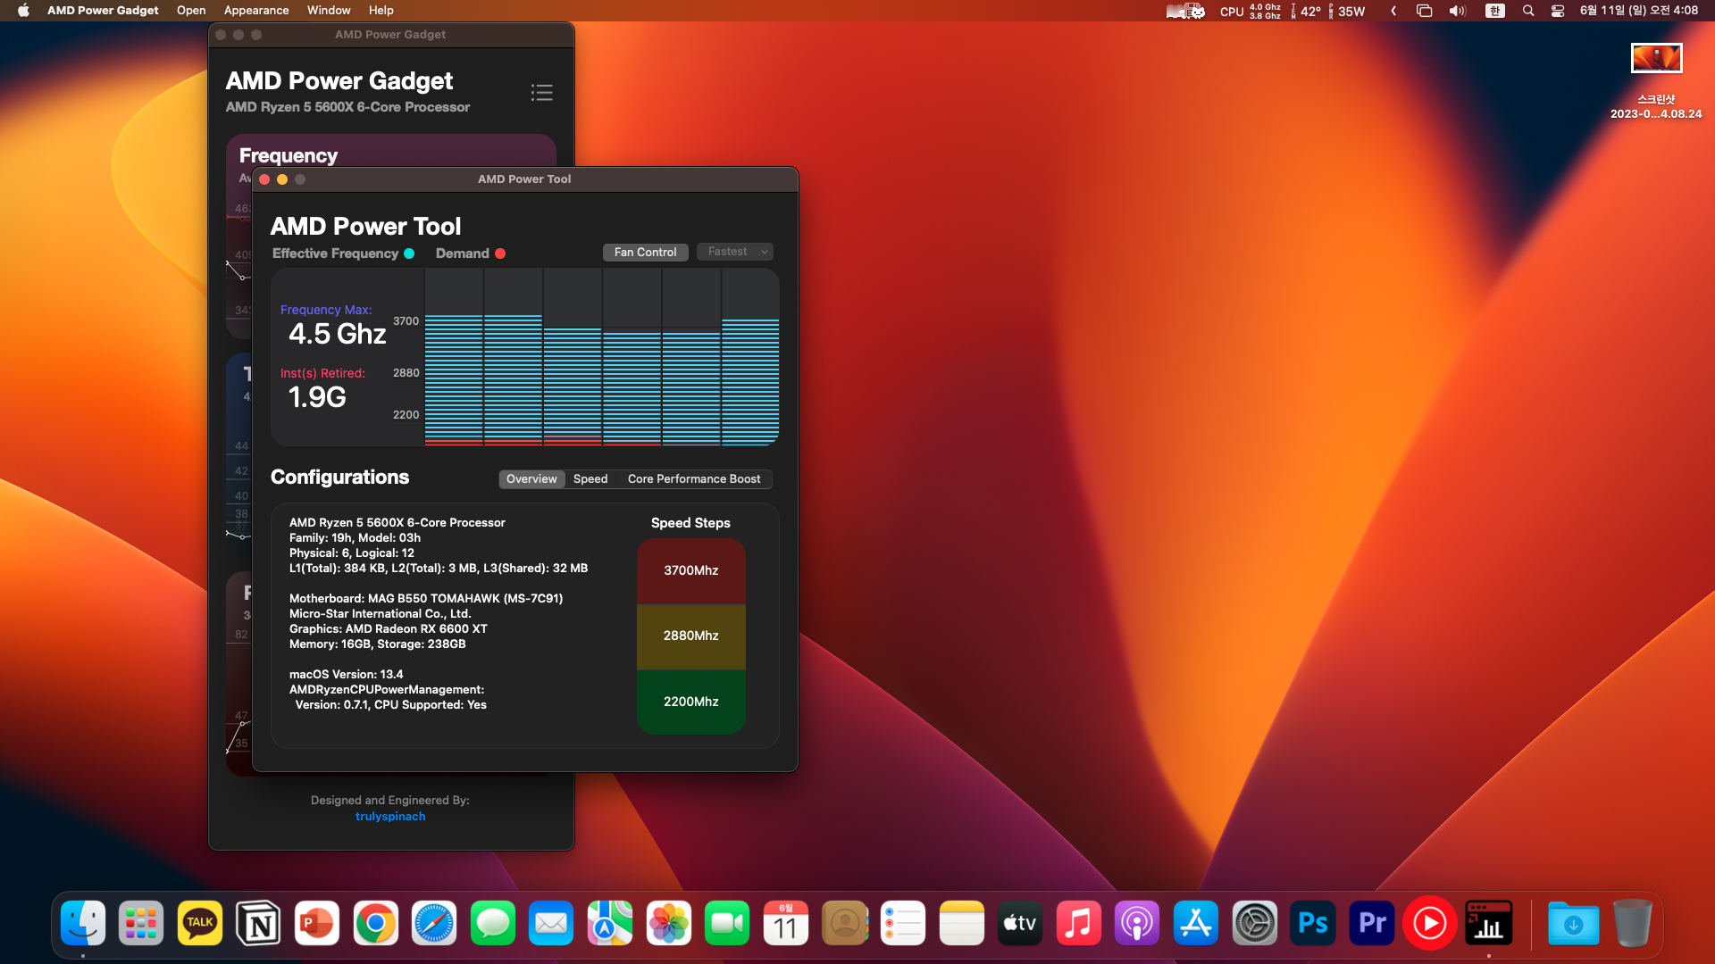Screen dimensions: 1715x964
Task: Open the Downloads folder in the dock
Action: pos(1574,923)
